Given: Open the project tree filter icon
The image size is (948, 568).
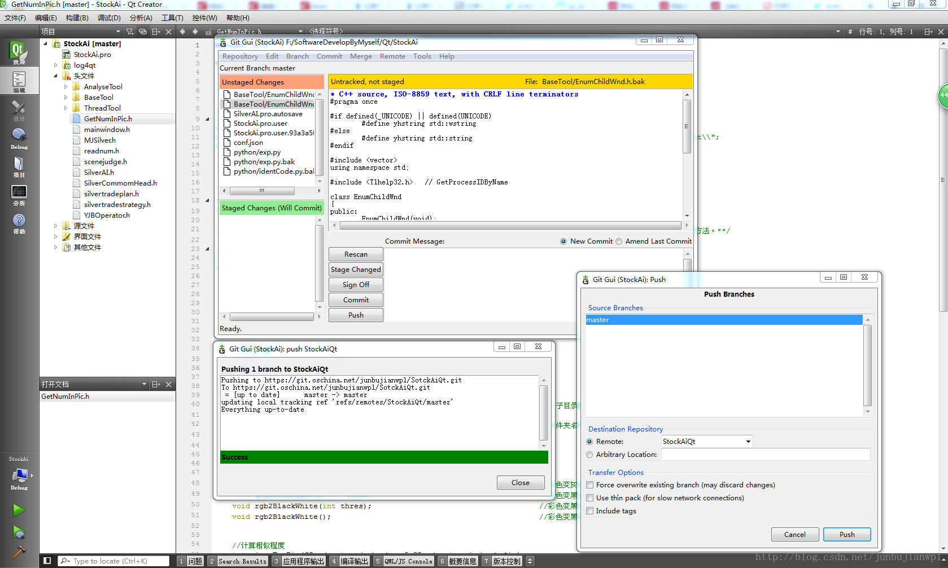Looking at the screenshot, I should tap(130, 32).
